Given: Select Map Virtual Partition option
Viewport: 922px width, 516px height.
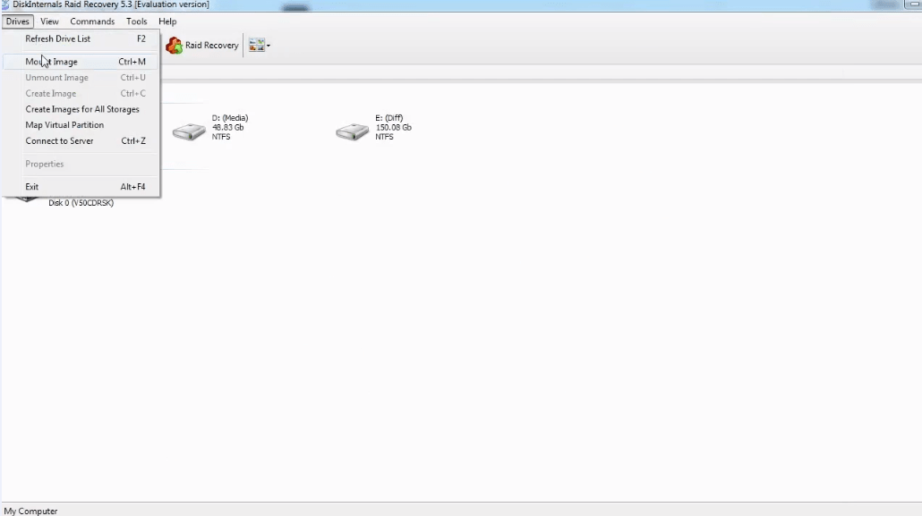Looking at the screenshot, I should [x=64, y=125].
